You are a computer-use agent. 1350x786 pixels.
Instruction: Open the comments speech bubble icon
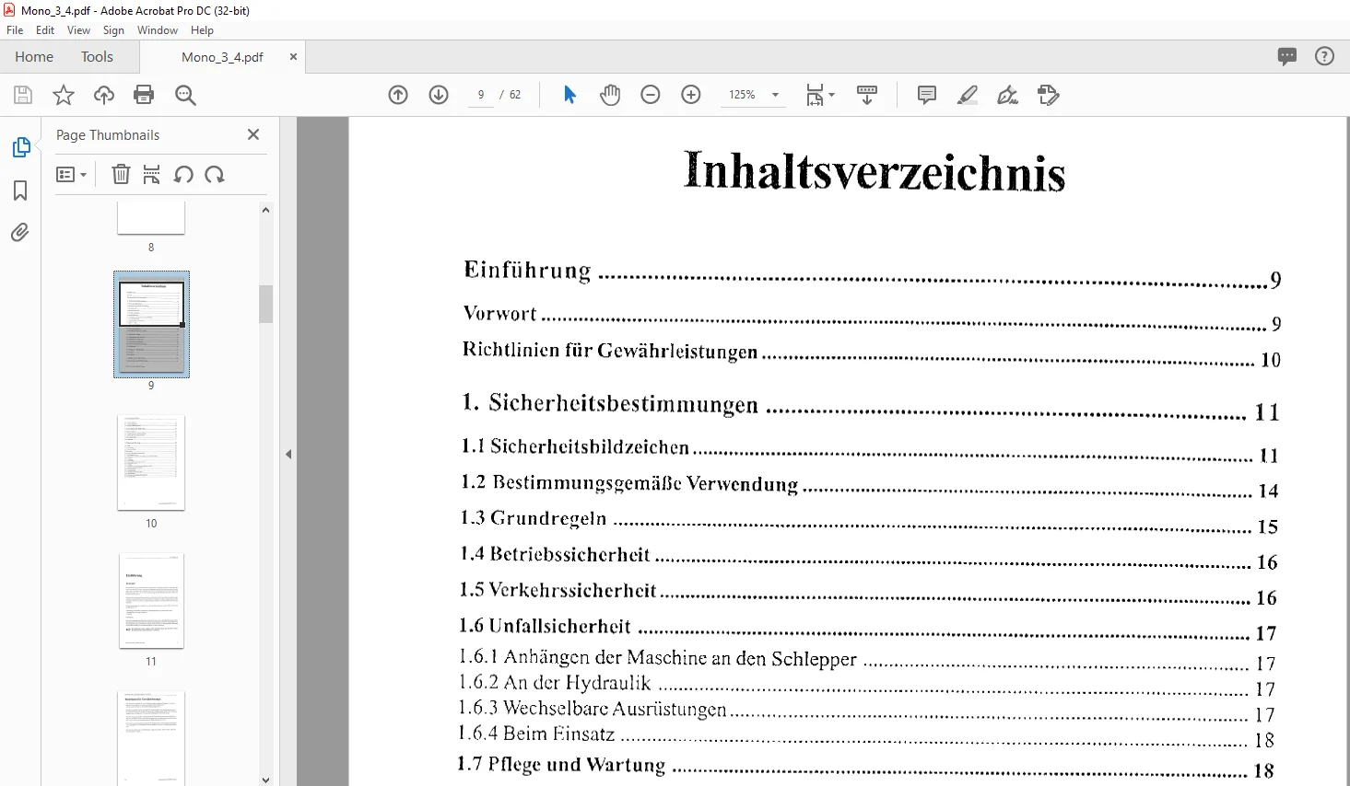(x=1287, y=56)
